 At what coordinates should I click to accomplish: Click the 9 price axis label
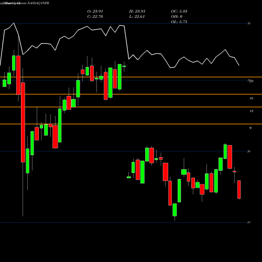tap(250, 128)
